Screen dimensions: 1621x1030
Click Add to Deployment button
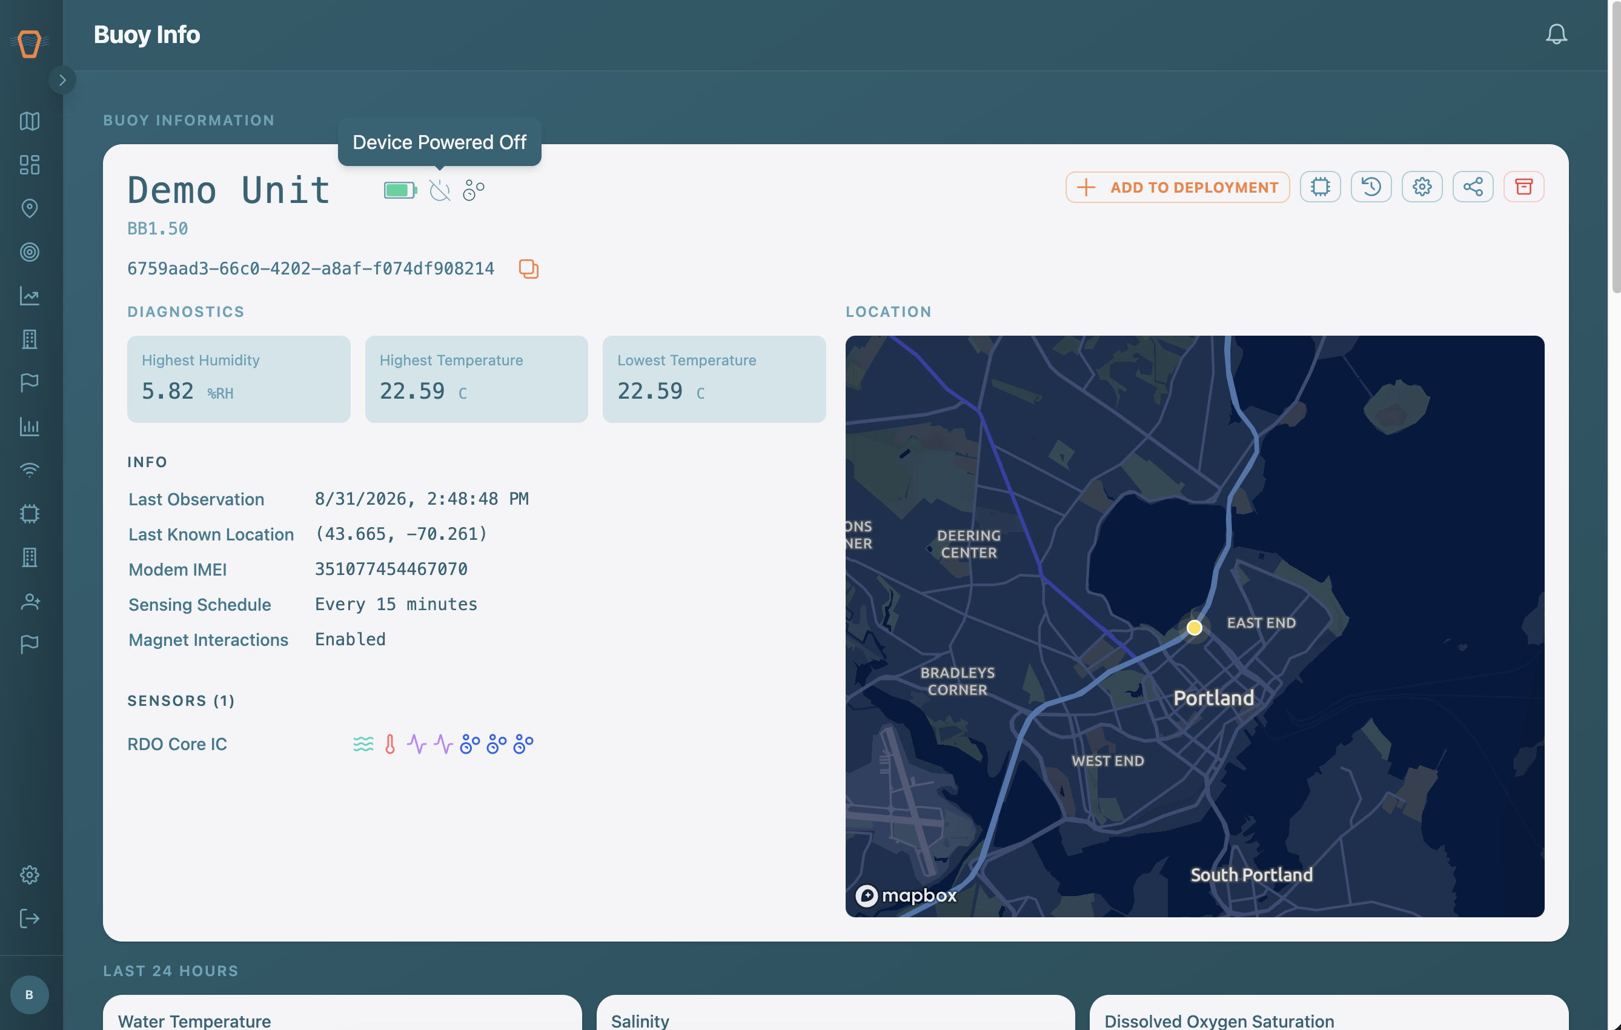click(1178, 187)
